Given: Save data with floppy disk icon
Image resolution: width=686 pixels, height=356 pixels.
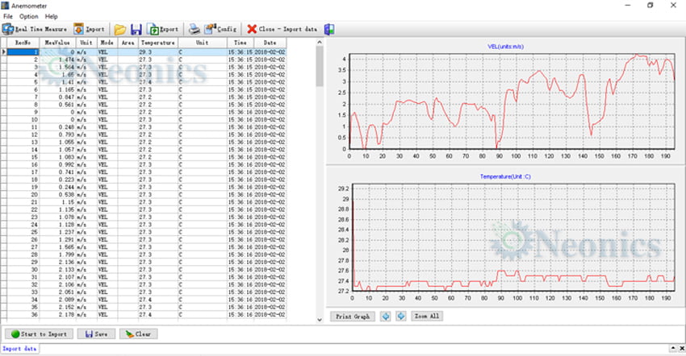Looking at the screenshot, I should tap(136, 29).
